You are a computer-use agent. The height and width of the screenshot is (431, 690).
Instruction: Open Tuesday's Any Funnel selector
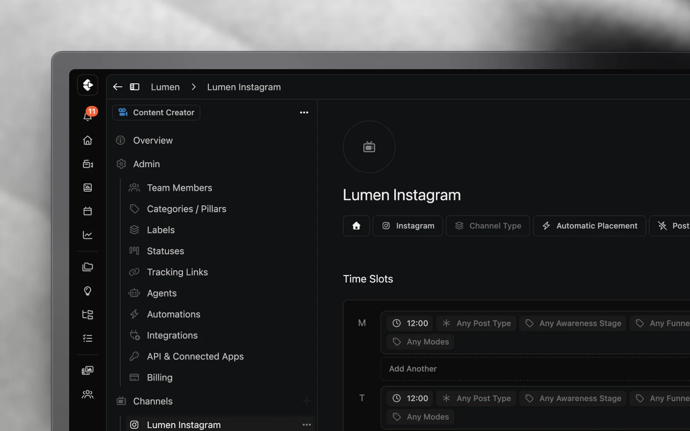coord(660,398)
